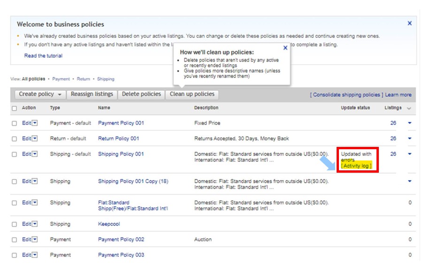Click the blue arrow for Shipping Policy 001 Copy (18)
The image size is (430, 275).
click(410, 181)
